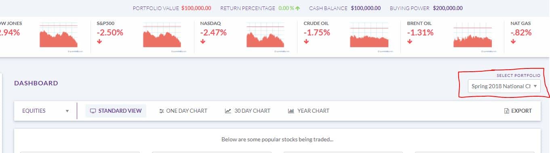Select the One Day Chart tab
The width and height of the screenshot is (550, 153).
(183, 111)
